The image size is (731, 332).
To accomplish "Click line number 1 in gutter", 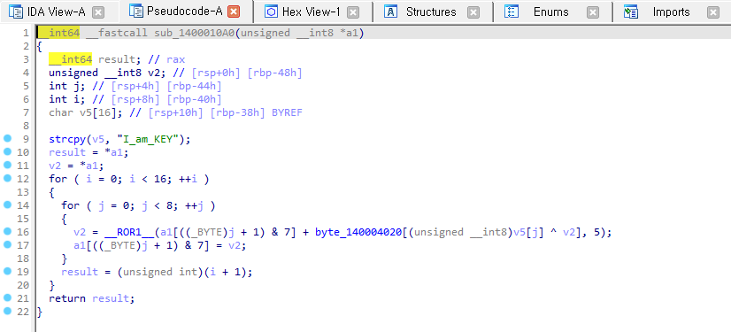I will pyautogui.click(x=26, y=33).
